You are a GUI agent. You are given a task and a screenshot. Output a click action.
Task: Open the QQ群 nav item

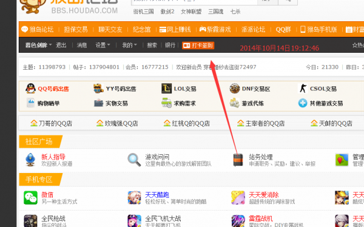(283, 30)
